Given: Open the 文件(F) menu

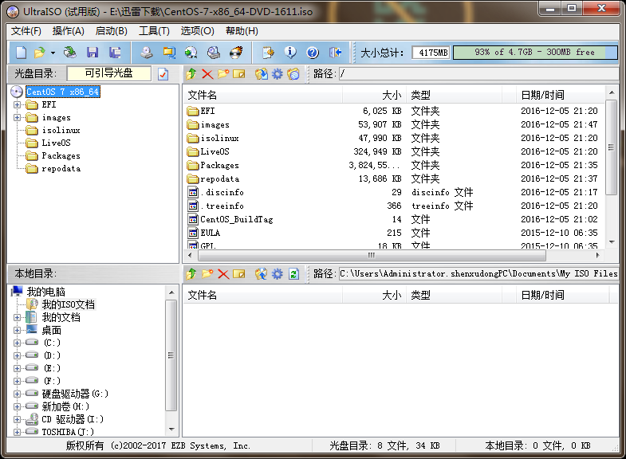Looking at the screenshot, I should pyautogui.click(x=26, y=31).
